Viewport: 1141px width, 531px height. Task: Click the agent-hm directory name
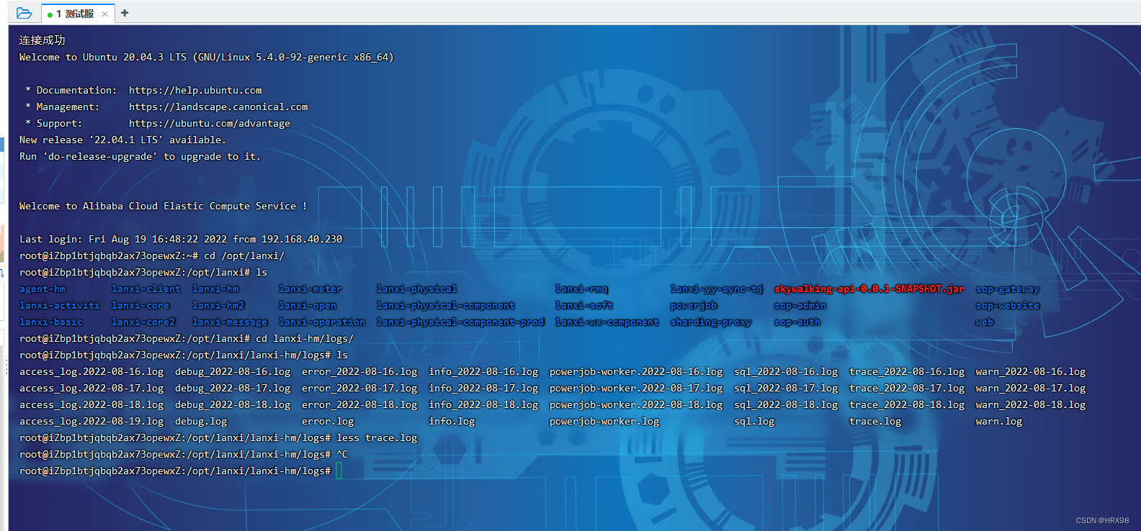click(42, 289)
